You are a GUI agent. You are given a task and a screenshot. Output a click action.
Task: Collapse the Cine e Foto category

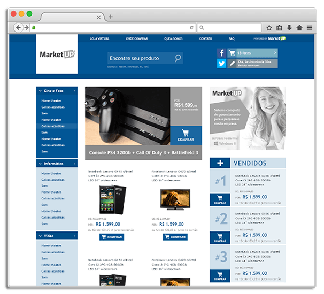40,91
